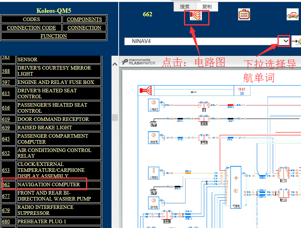Open the FUNCTION link
The width and height of the screenshot is (301, 228).
click(54, 36)
